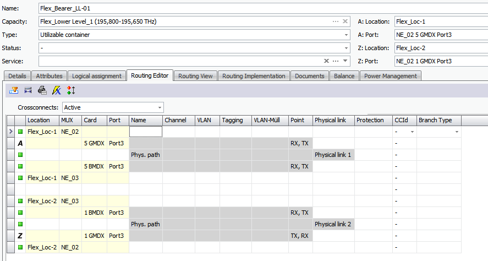The width and height of the screenshot is (488, 261).
Task: Click in the Name field Flex_Bearer_LL-01
Action: (x=264, y=8)
